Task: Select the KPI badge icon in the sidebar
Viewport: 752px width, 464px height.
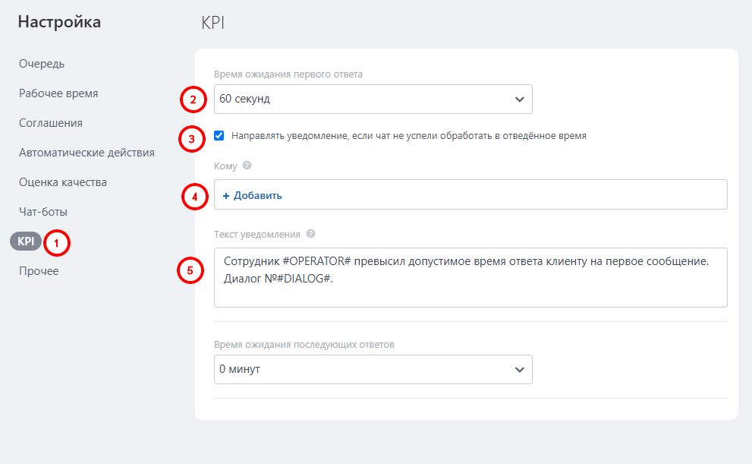Action: [24, 241]
